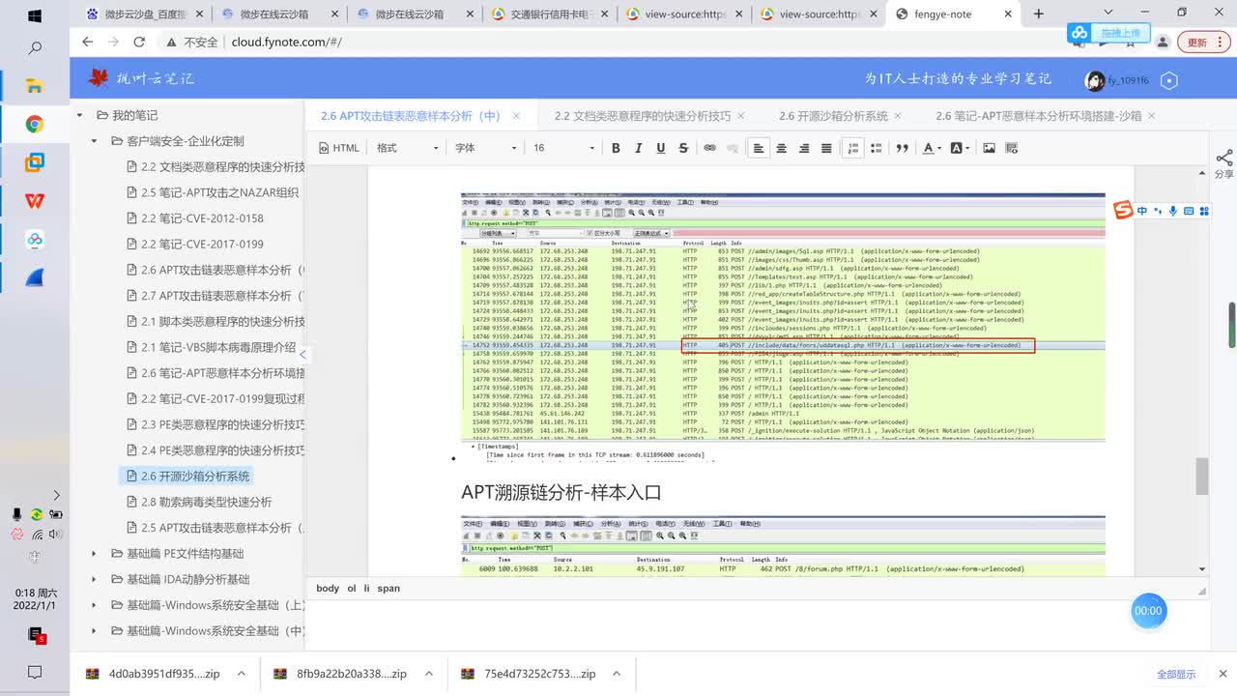This screenshot has height=696, width=1237.
Task: Apply italic formatting
Action: click(x=638, y=148)
